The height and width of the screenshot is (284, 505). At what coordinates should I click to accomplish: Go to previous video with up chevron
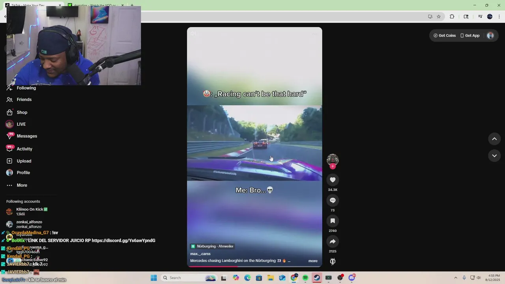pyautogui.click(x=494, y=139)
